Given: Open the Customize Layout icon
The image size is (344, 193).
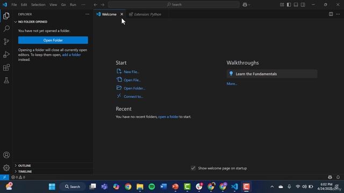Looking at the screenshot, I should pyautogui.click(x=282, y=5).
